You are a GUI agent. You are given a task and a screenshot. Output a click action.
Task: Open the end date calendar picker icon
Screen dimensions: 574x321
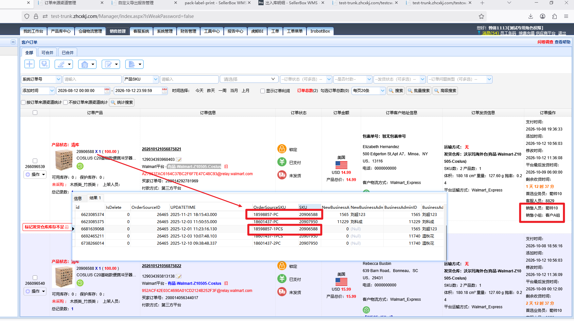[x=165, y=91]
